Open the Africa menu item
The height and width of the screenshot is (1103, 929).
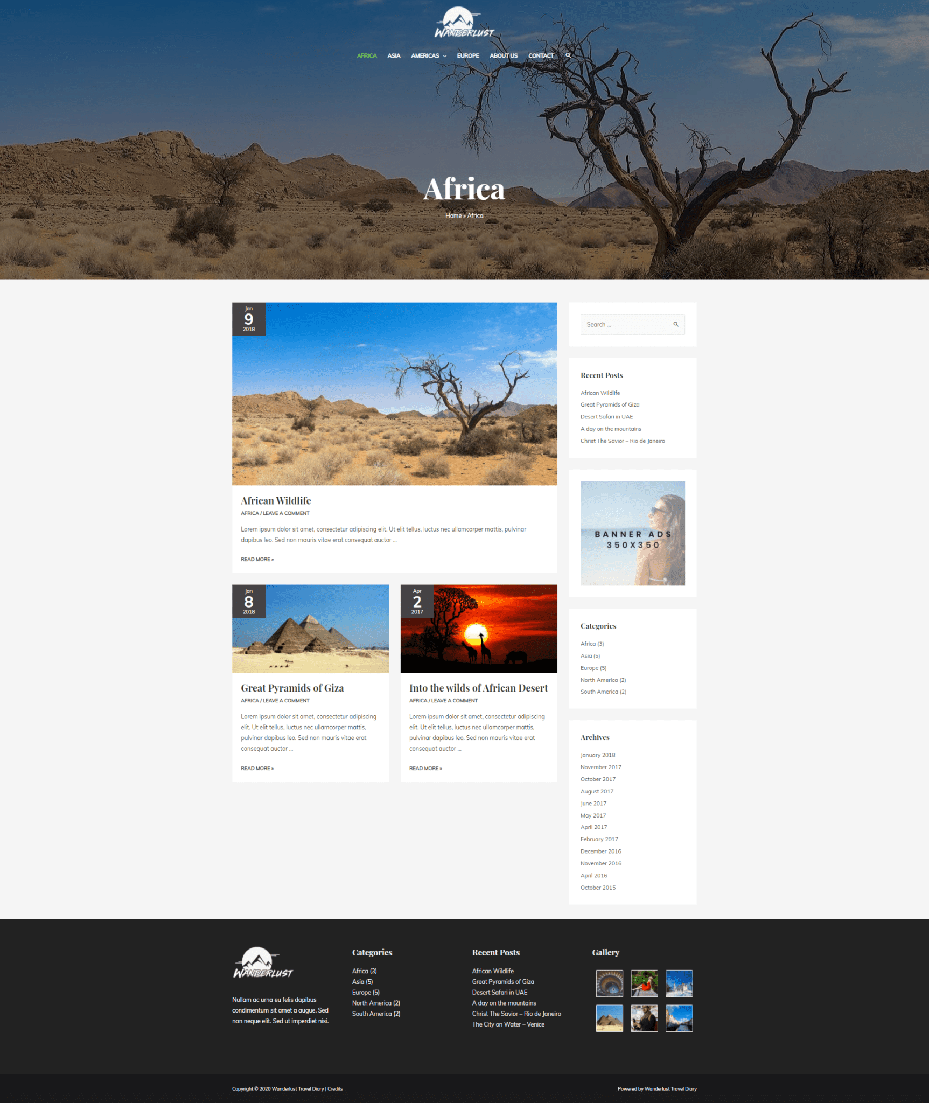click(367, 55)
